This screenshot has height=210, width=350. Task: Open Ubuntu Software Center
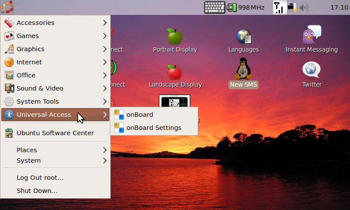click(55, 133)
